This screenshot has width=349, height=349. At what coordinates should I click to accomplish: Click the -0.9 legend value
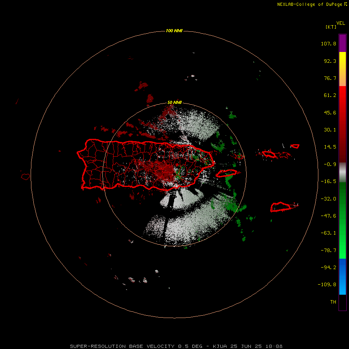tap(330, 164)
